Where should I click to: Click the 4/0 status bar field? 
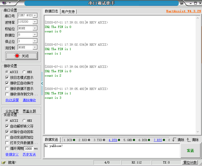[107, 163]
